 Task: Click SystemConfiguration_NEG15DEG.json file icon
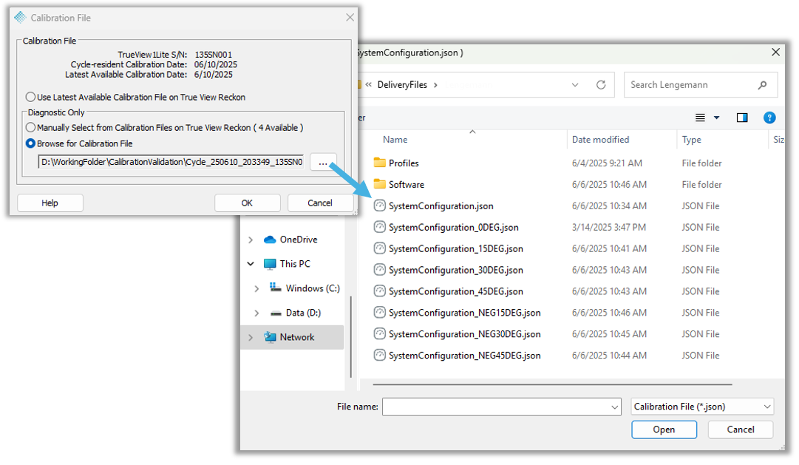pos(380,312)
